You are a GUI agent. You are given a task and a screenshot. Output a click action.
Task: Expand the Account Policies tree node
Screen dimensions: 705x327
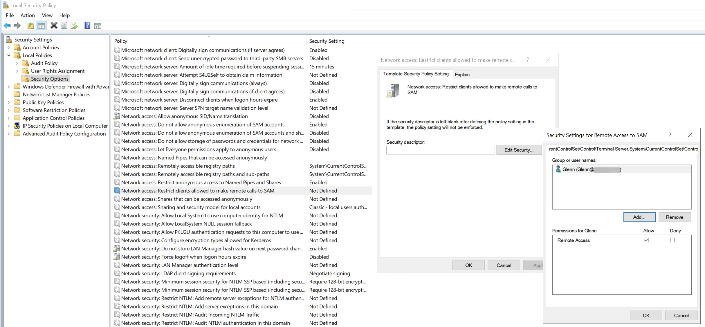(9, 48)
